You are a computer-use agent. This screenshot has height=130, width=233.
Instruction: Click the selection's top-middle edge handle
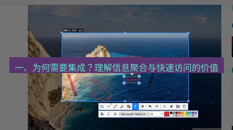(125, 33)
